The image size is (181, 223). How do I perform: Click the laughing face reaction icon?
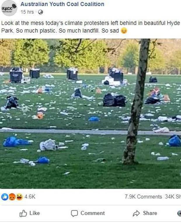coord(19,197)
